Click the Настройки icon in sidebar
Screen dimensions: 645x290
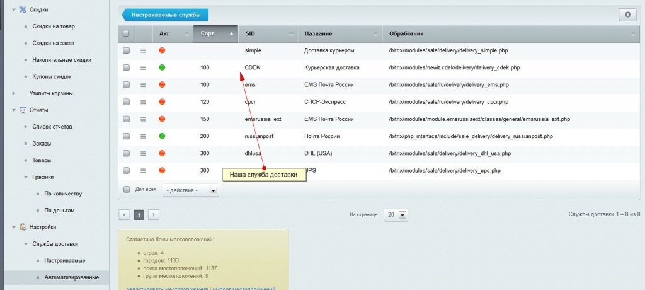click(x=23, y=227)
